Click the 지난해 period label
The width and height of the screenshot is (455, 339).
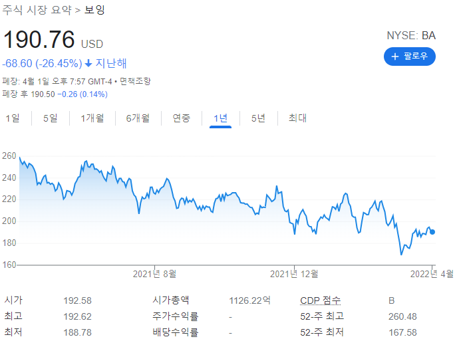pos(111,63)
